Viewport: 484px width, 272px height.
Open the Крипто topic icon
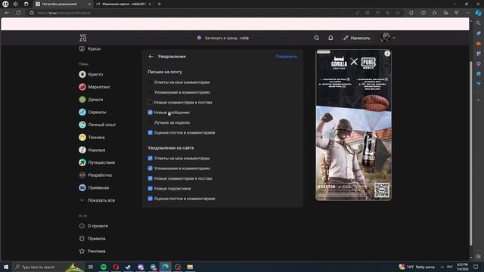(82, 74)
